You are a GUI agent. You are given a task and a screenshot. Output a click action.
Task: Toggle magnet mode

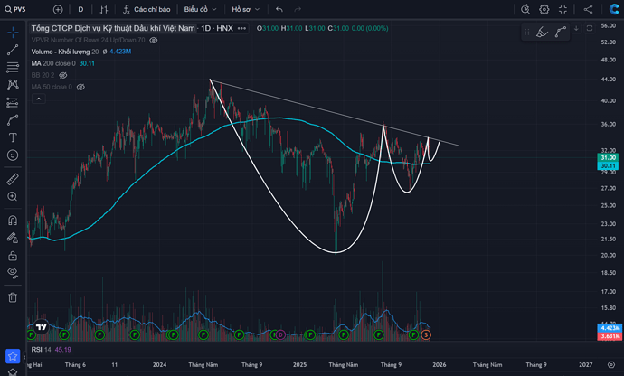point(13,220)
